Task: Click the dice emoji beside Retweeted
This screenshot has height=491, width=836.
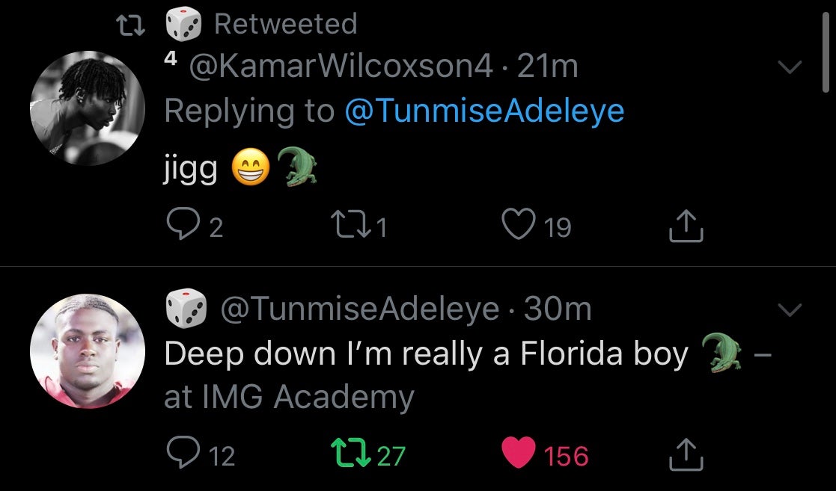Action: point(182,23)
